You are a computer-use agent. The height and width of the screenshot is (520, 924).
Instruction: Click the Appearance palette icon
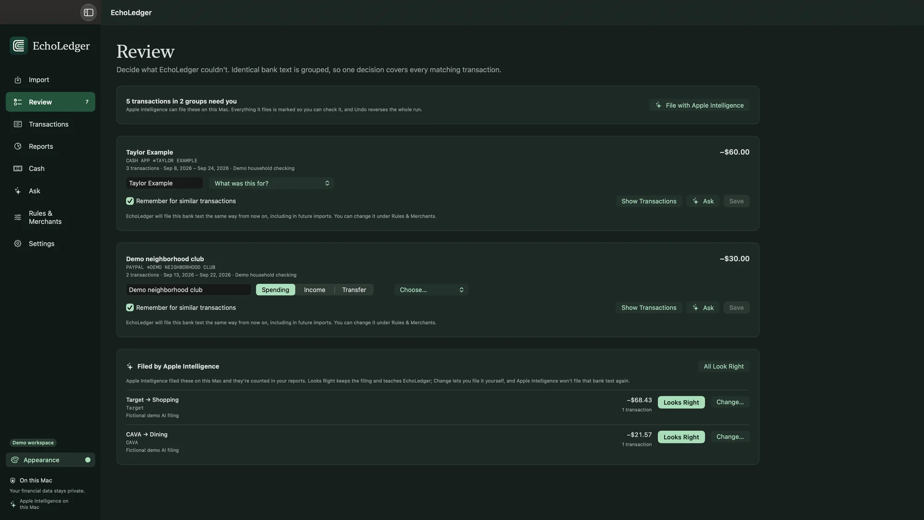[15, 460]
